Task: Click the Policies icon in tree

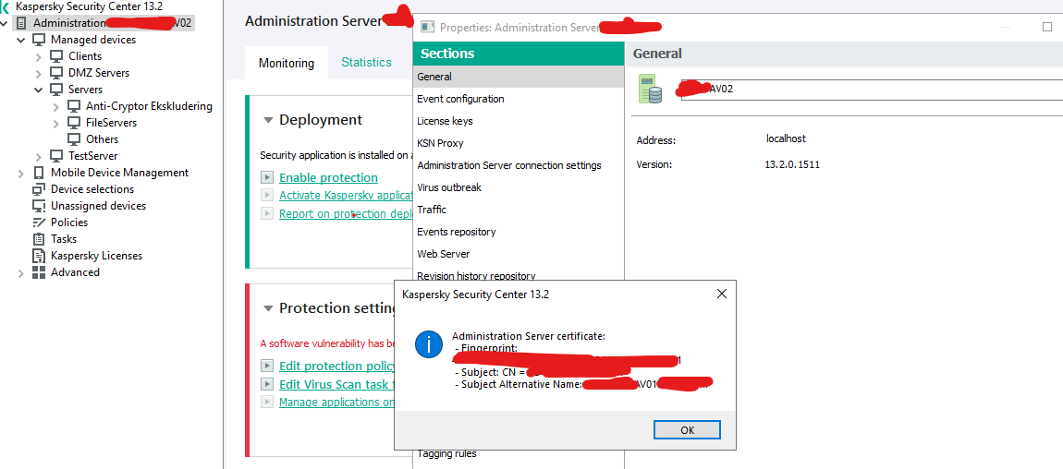Action: [x=39, y=222]
